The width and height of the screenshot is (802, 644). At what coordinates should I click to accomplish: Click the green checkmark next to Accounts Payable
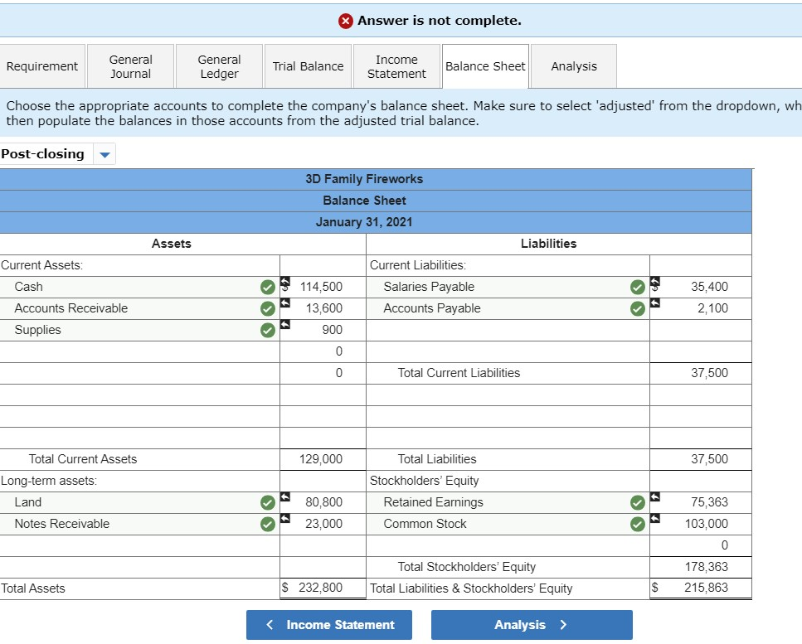point(637,308)
